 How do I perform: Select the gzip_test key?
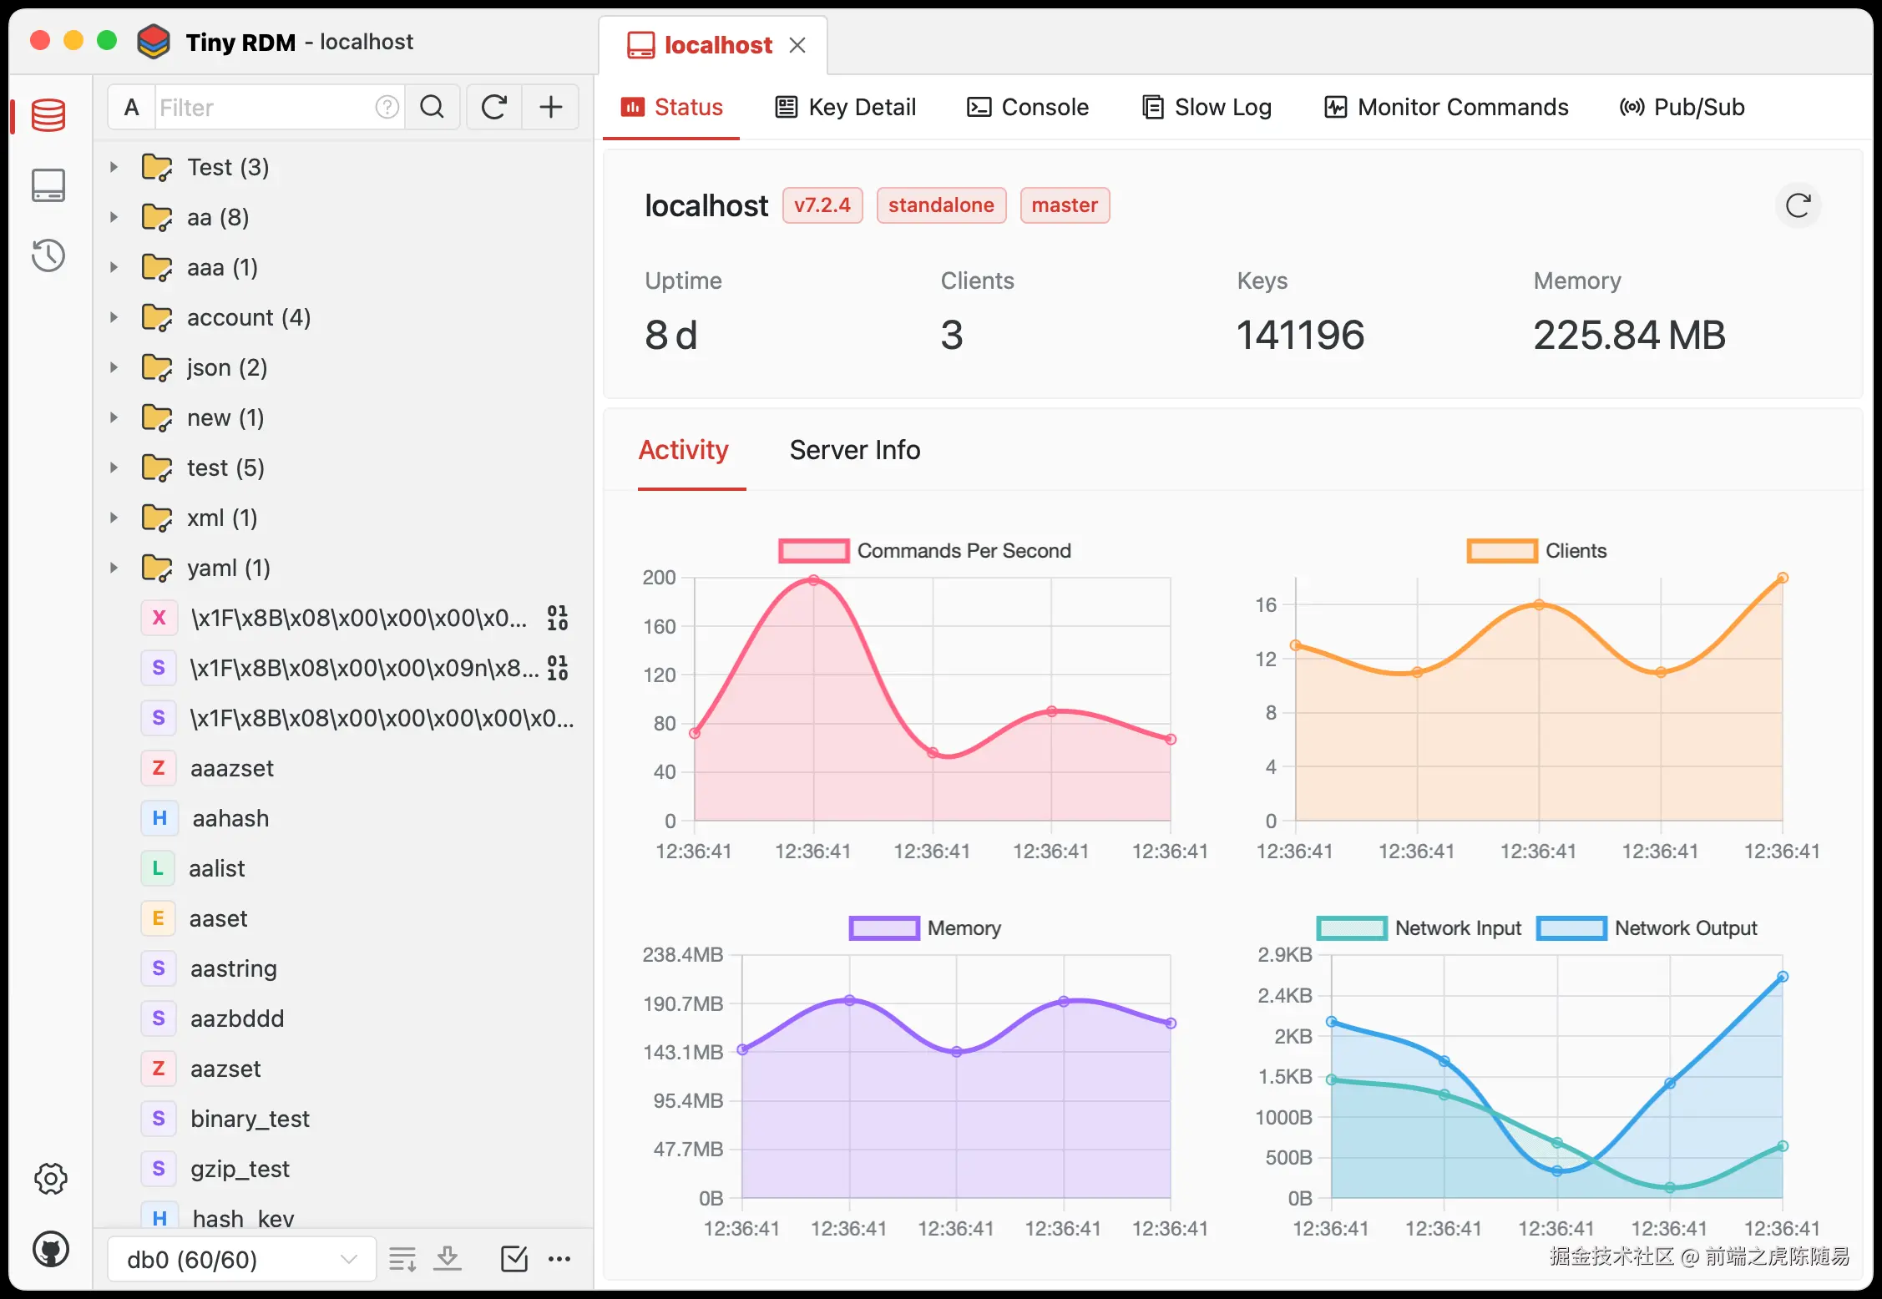click(240, 1169)
